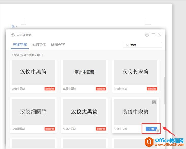The width and height of the screenshot is (186, 149).
Task: Download the 汉仪中宋繁 font
Action: point(151,129)
